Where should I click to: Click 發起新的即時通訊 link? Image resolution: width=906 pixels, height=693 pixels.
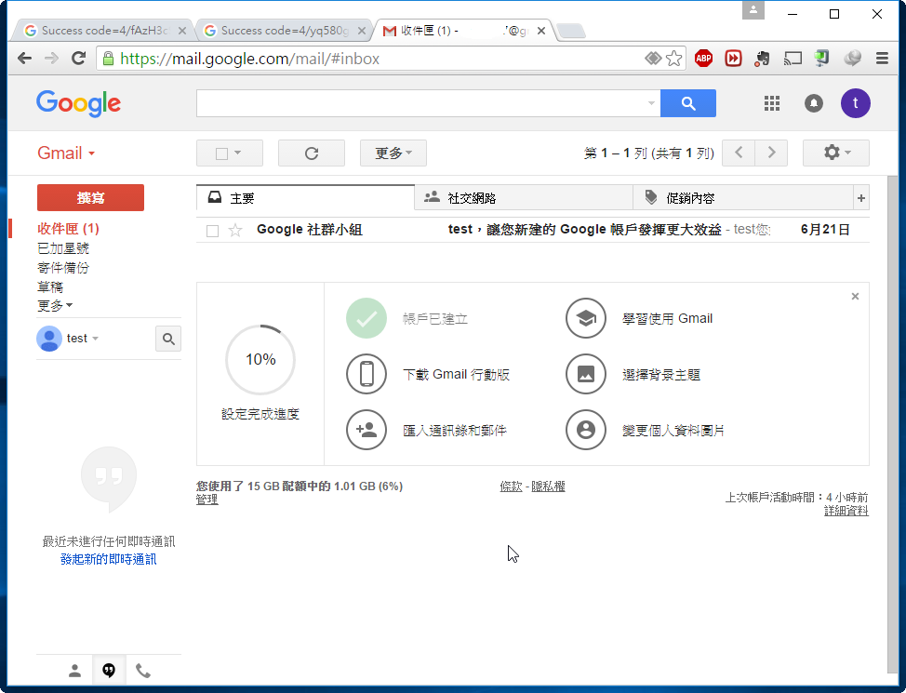(x=109, y=559)
